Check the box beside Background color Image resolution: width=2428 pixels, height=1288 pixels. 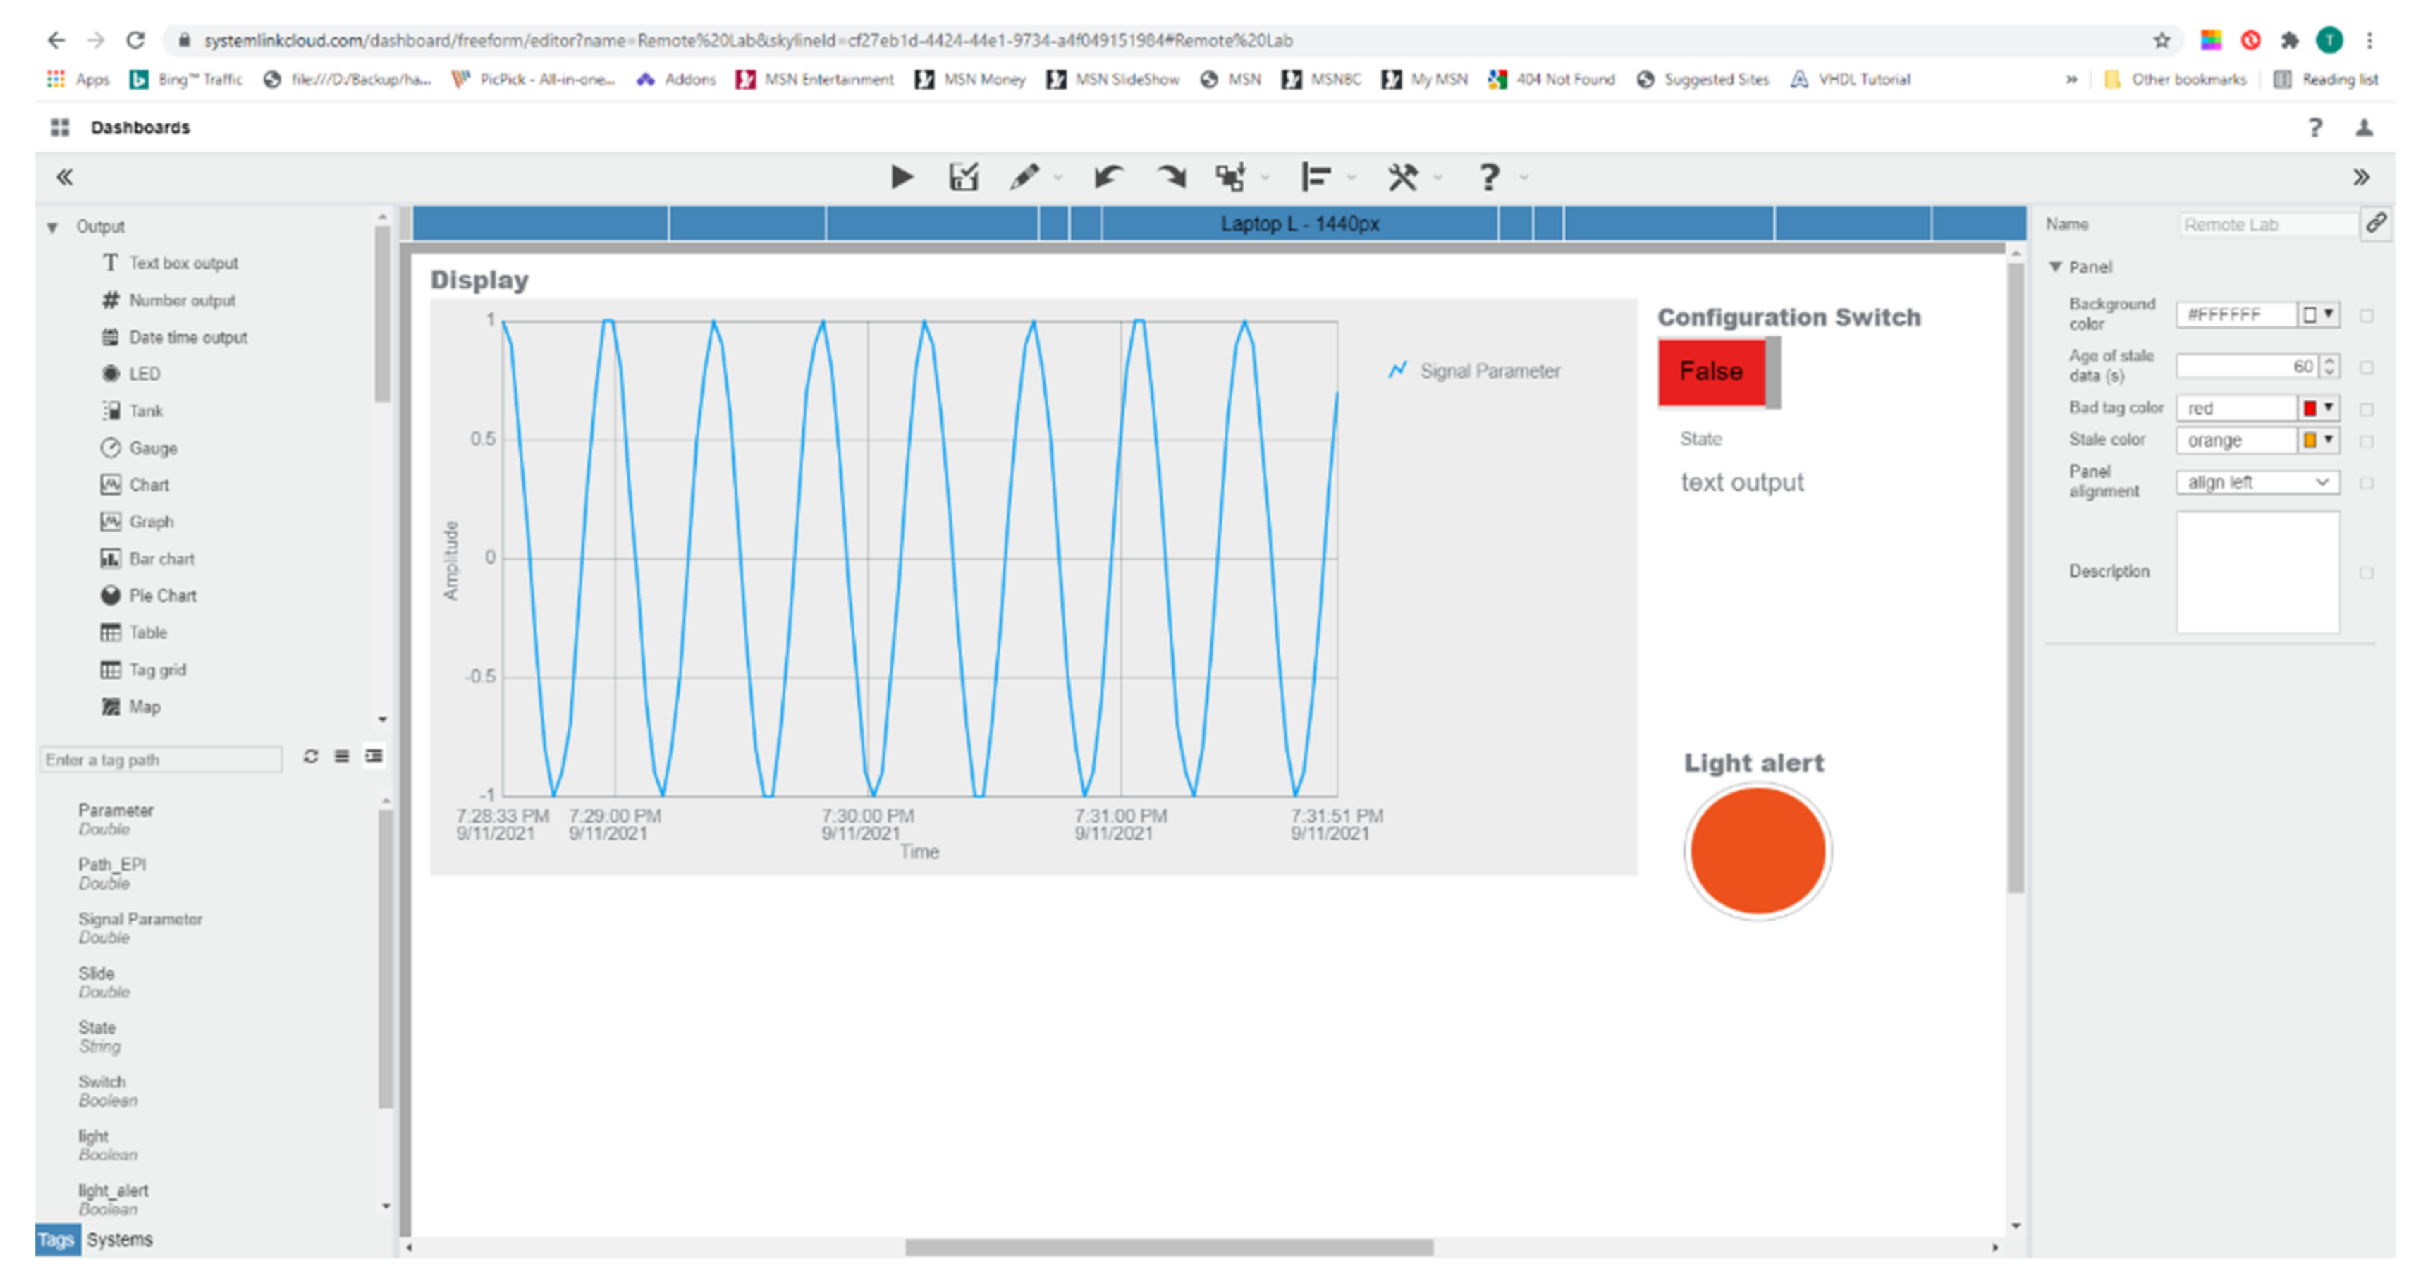click(x=2367, y=316)
